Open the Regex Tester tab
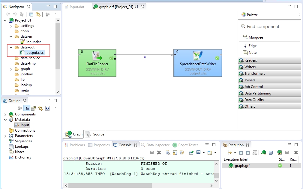The width and height of the screenshot is (303, 189). [x=185, y=145]
